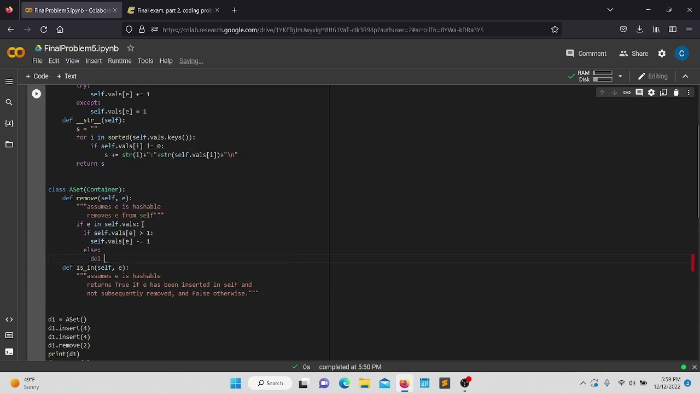This screenshot has width=700, height=394.
Task: Open Mail app from the taskbar
Action: 384,383
